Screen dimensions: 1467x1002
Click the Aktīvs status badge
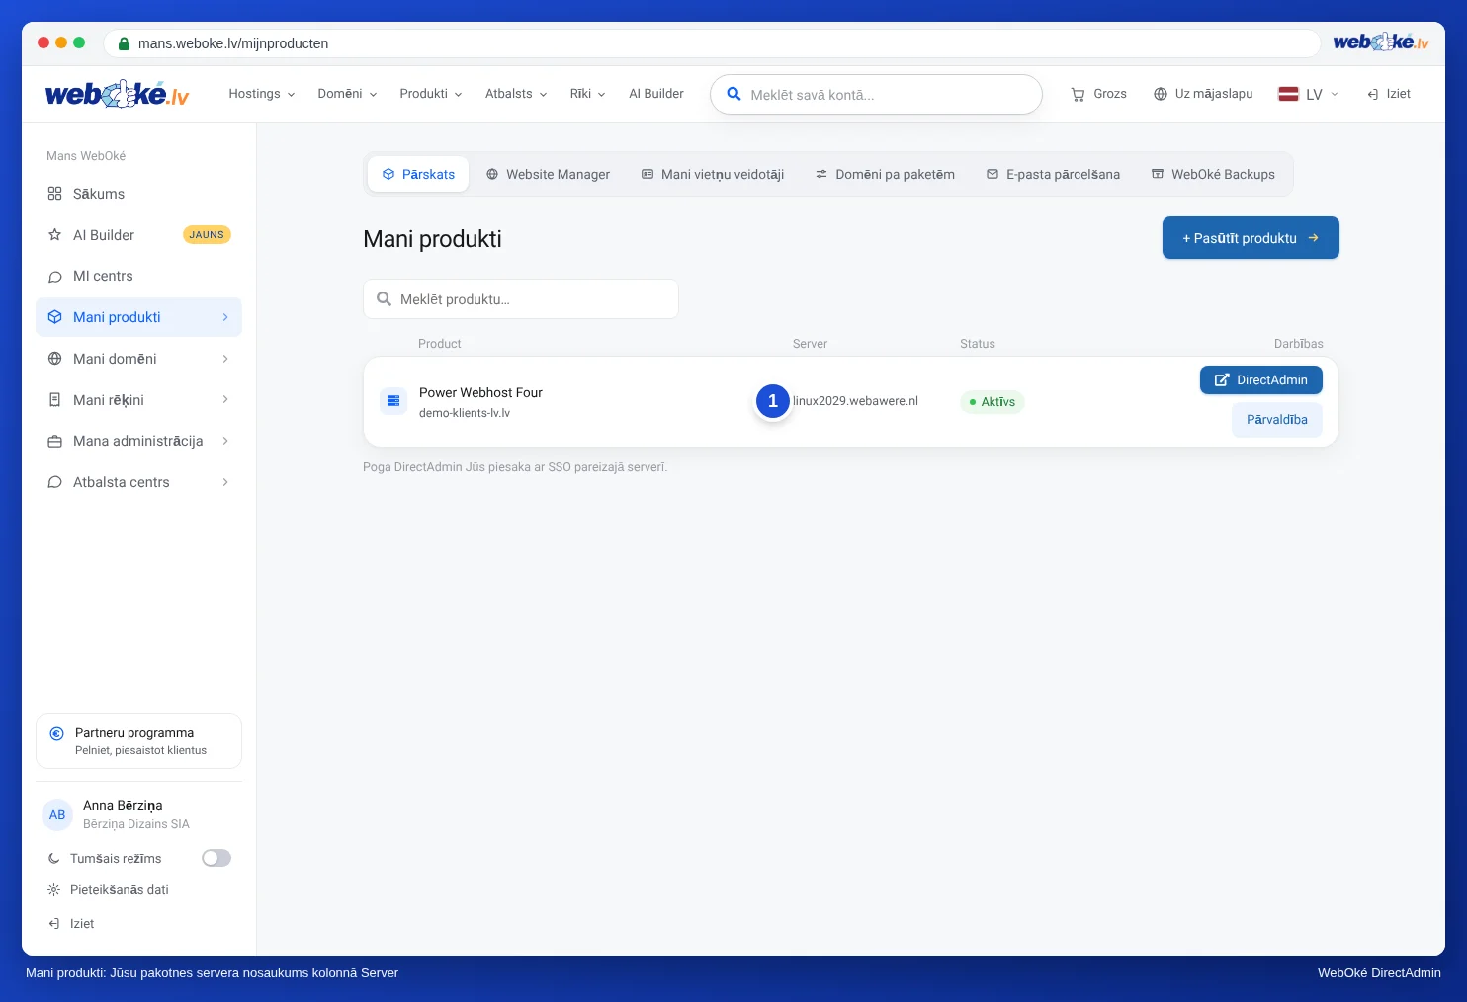pos(992,402)
